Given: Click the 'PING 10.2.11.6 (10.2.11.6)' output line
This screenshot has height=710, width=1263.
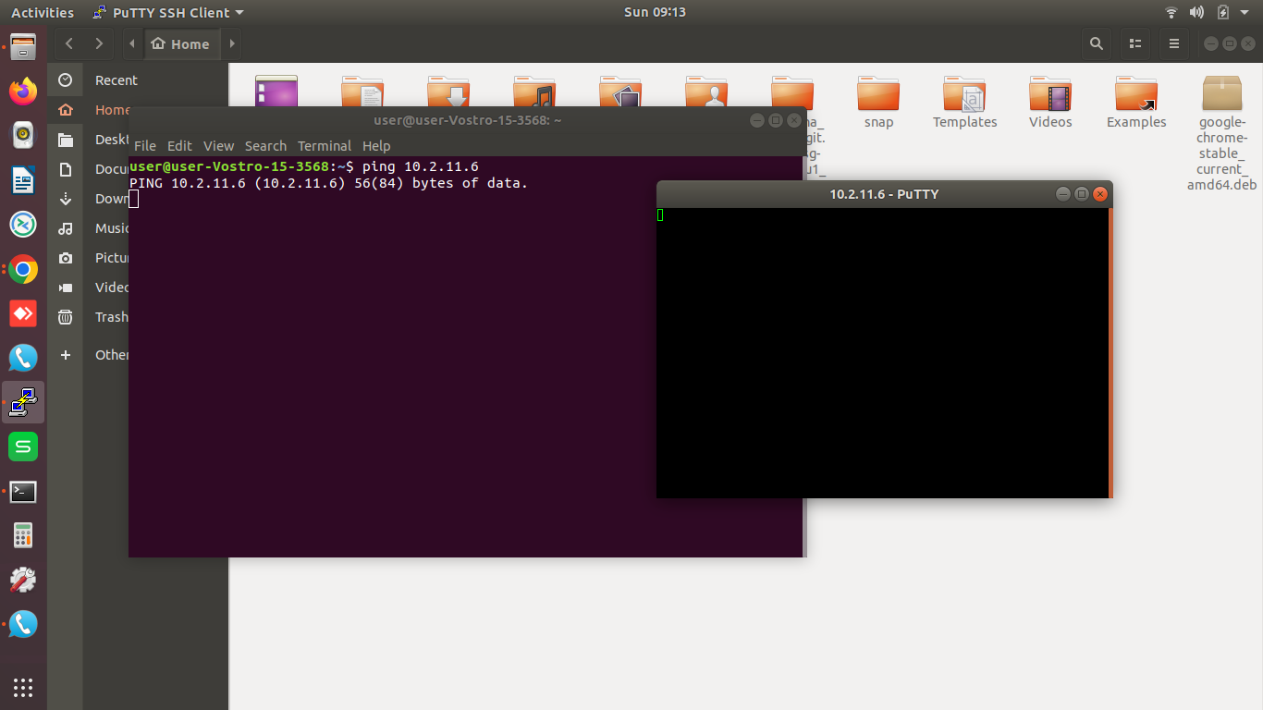Looking at the screenshot, I should pyautogui.click(x=328, y=183).
